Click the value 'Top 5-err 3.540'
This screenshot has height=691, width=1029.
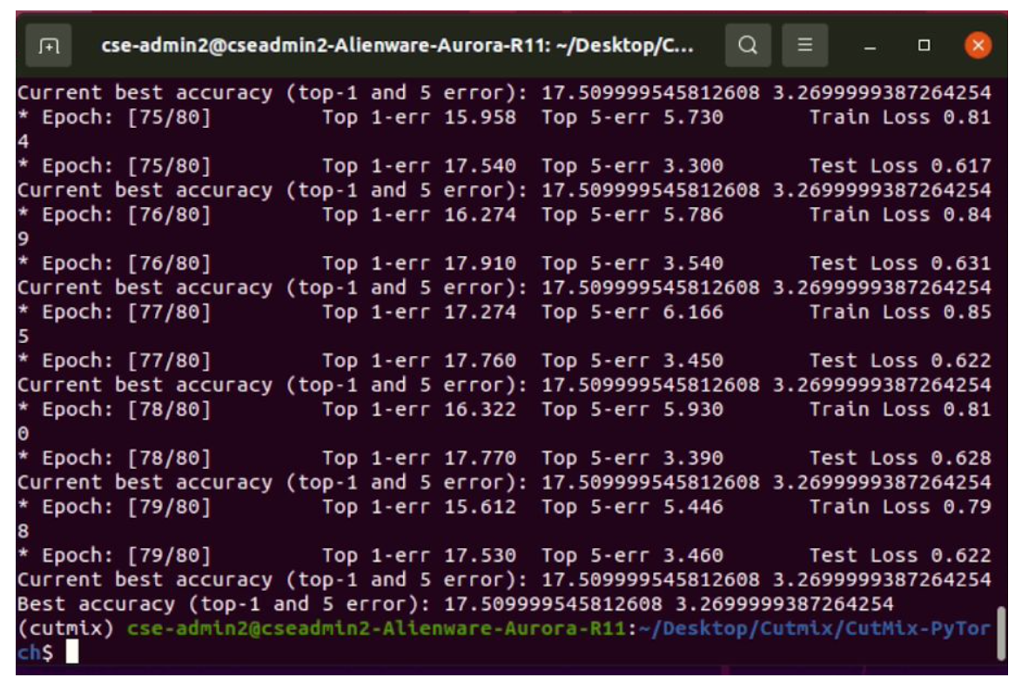tap(632, 263)
